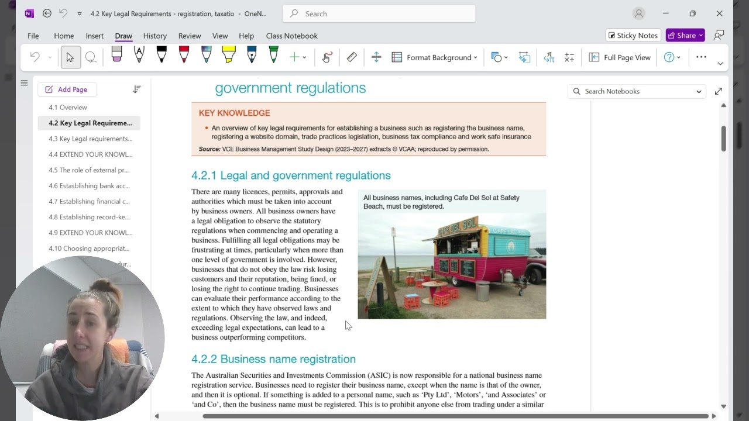Activate the Lasso Select tool
Image resolution: width=749 pixels, height=421 pixels.
tap(91, 57)
